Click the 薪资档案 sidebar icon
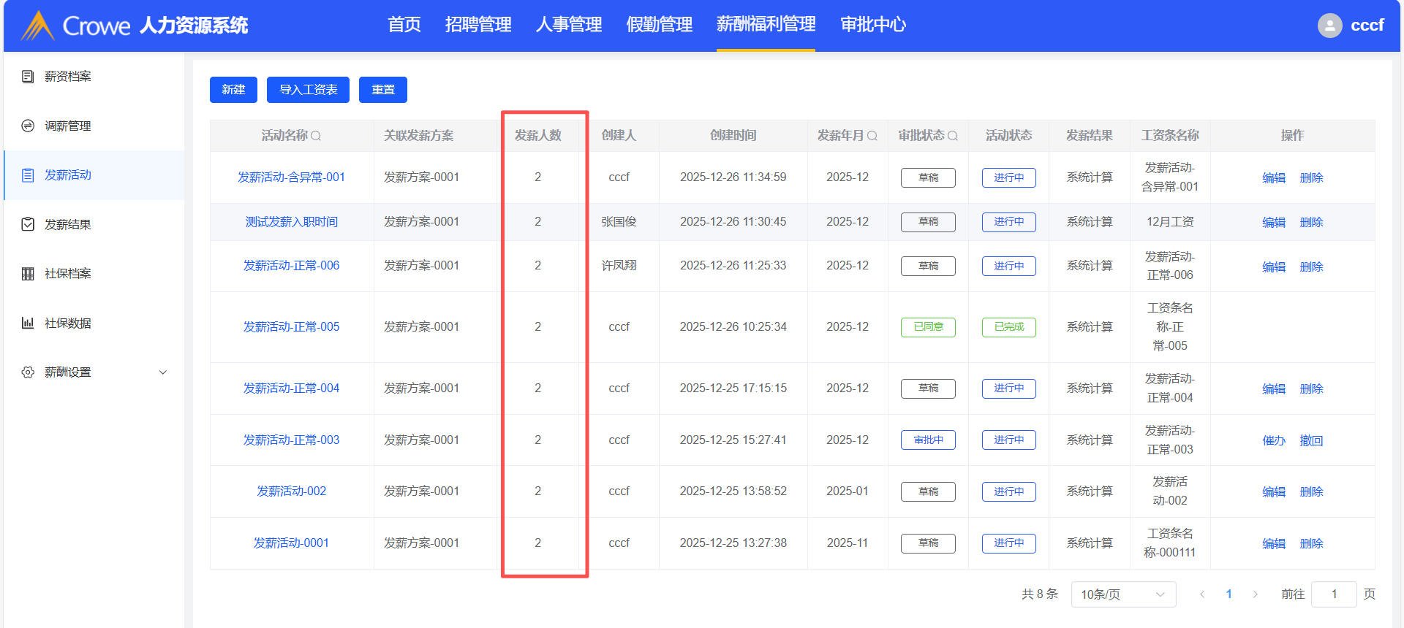Viewport: 1404px width, 628px height. (x=28, y=77)
